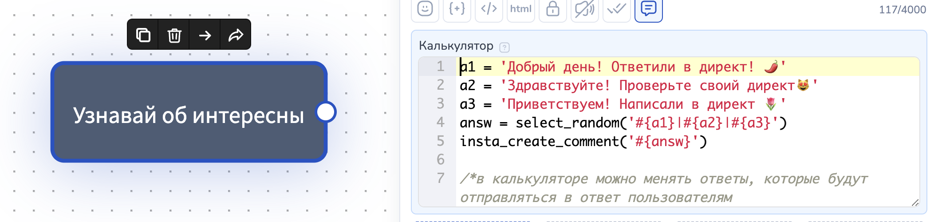The height and width of the screenshot is (222, 938).
Task: Toggle html formatting mode
Action: (x=520, y=9)
